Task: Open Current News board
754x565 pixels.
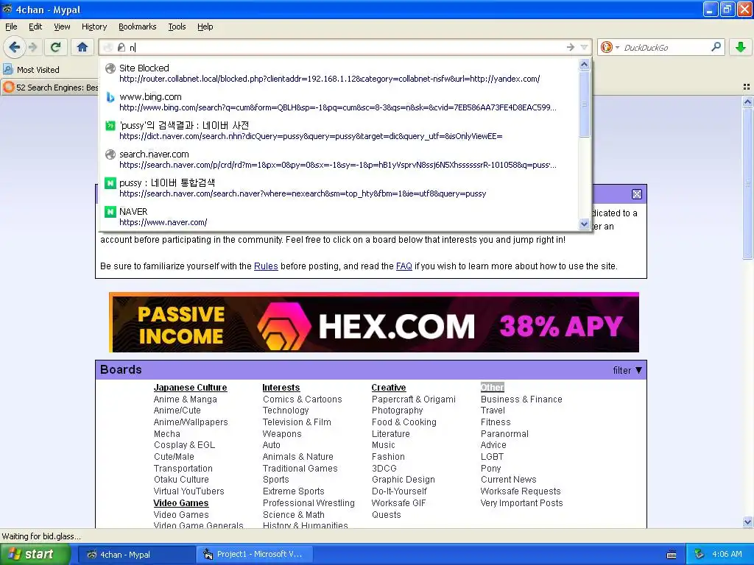Action: pyautogui.click(x=508, y=480)
